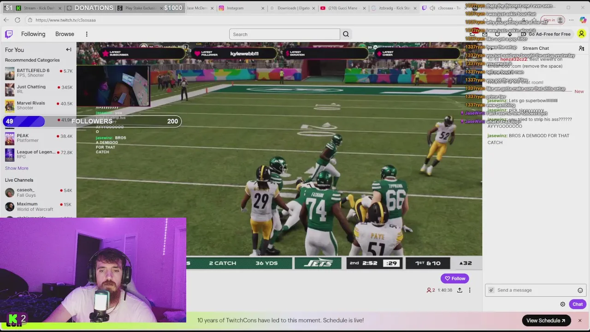The height and width of the screenshot is (332, 590).
Task: Reload the browser page
Action: click(18, 20)
